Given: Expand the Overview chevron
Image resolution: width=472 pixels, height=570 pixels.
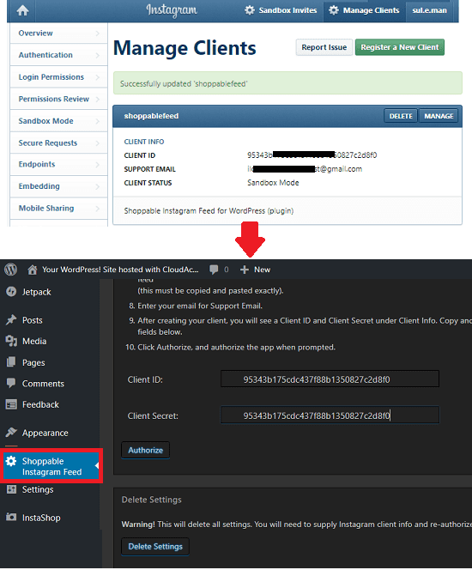Looking at the screenshot, I should coord(97,33).
